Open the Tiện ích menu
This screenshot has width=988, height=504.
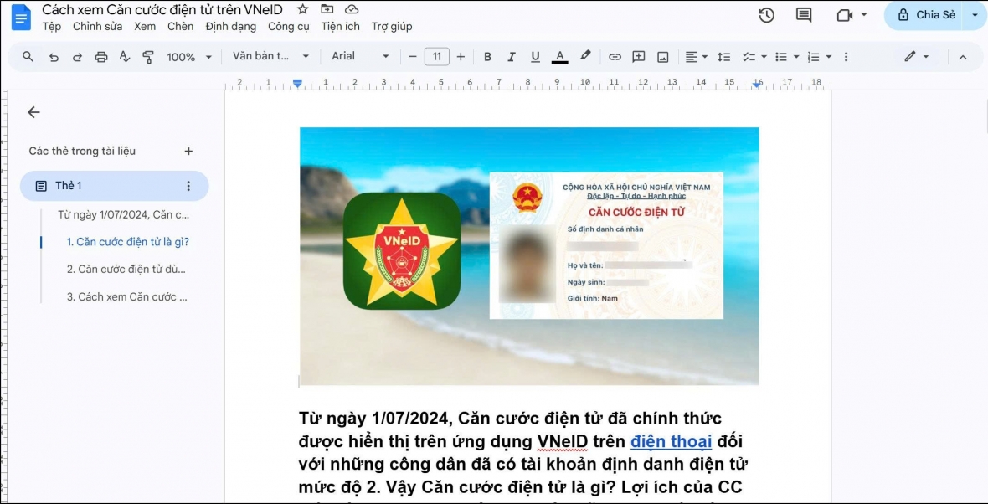click(340, 27)
